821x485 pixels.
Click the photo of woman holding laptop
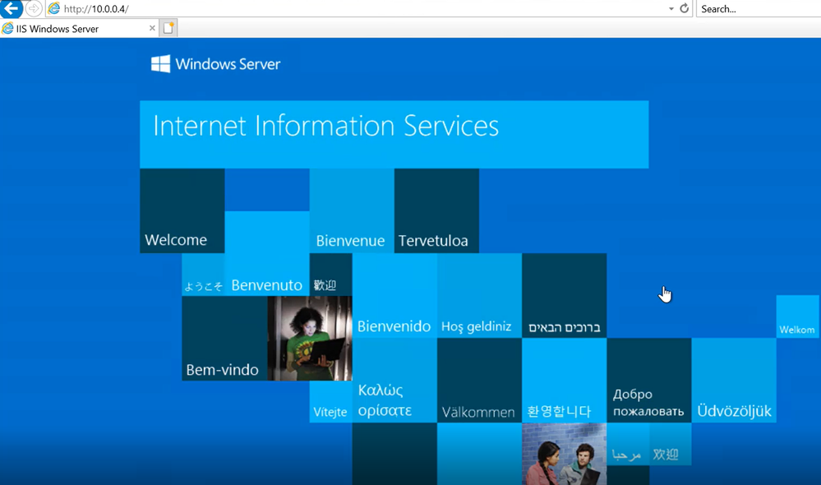[x=310, y=339]
